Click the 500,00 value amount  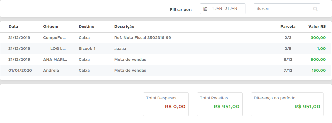(318, 60)
